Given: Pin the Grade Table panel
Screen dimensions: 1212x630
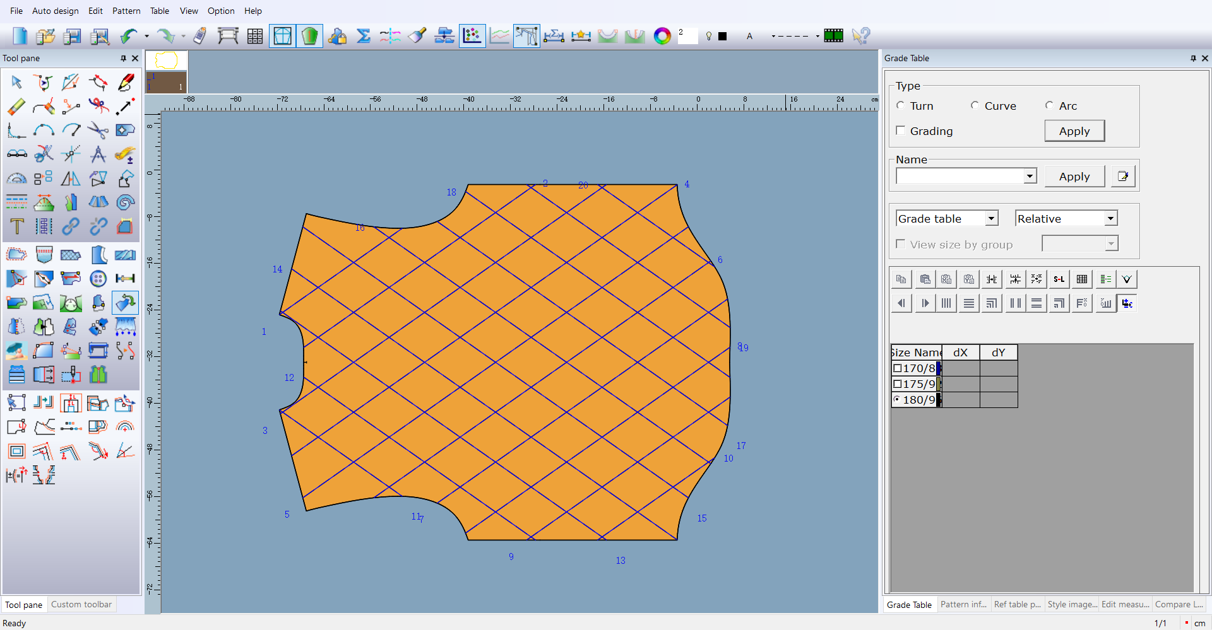Looking at the screenshot, I should pyautogui.click(x=1193, y=58).
